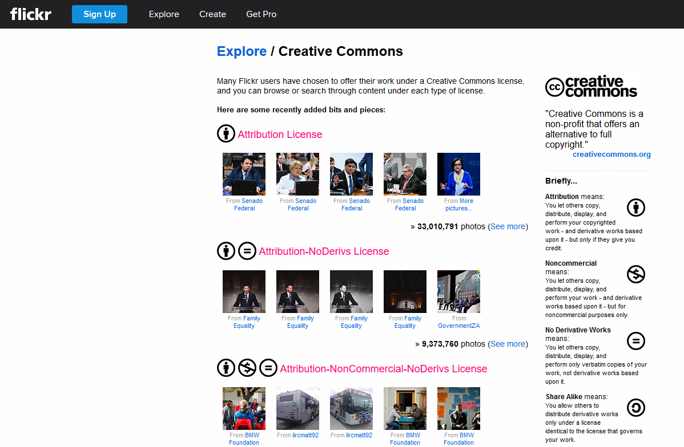684x447 pixels.
Task: Open the creativecommons.org link
Action: tap(611, 155)
